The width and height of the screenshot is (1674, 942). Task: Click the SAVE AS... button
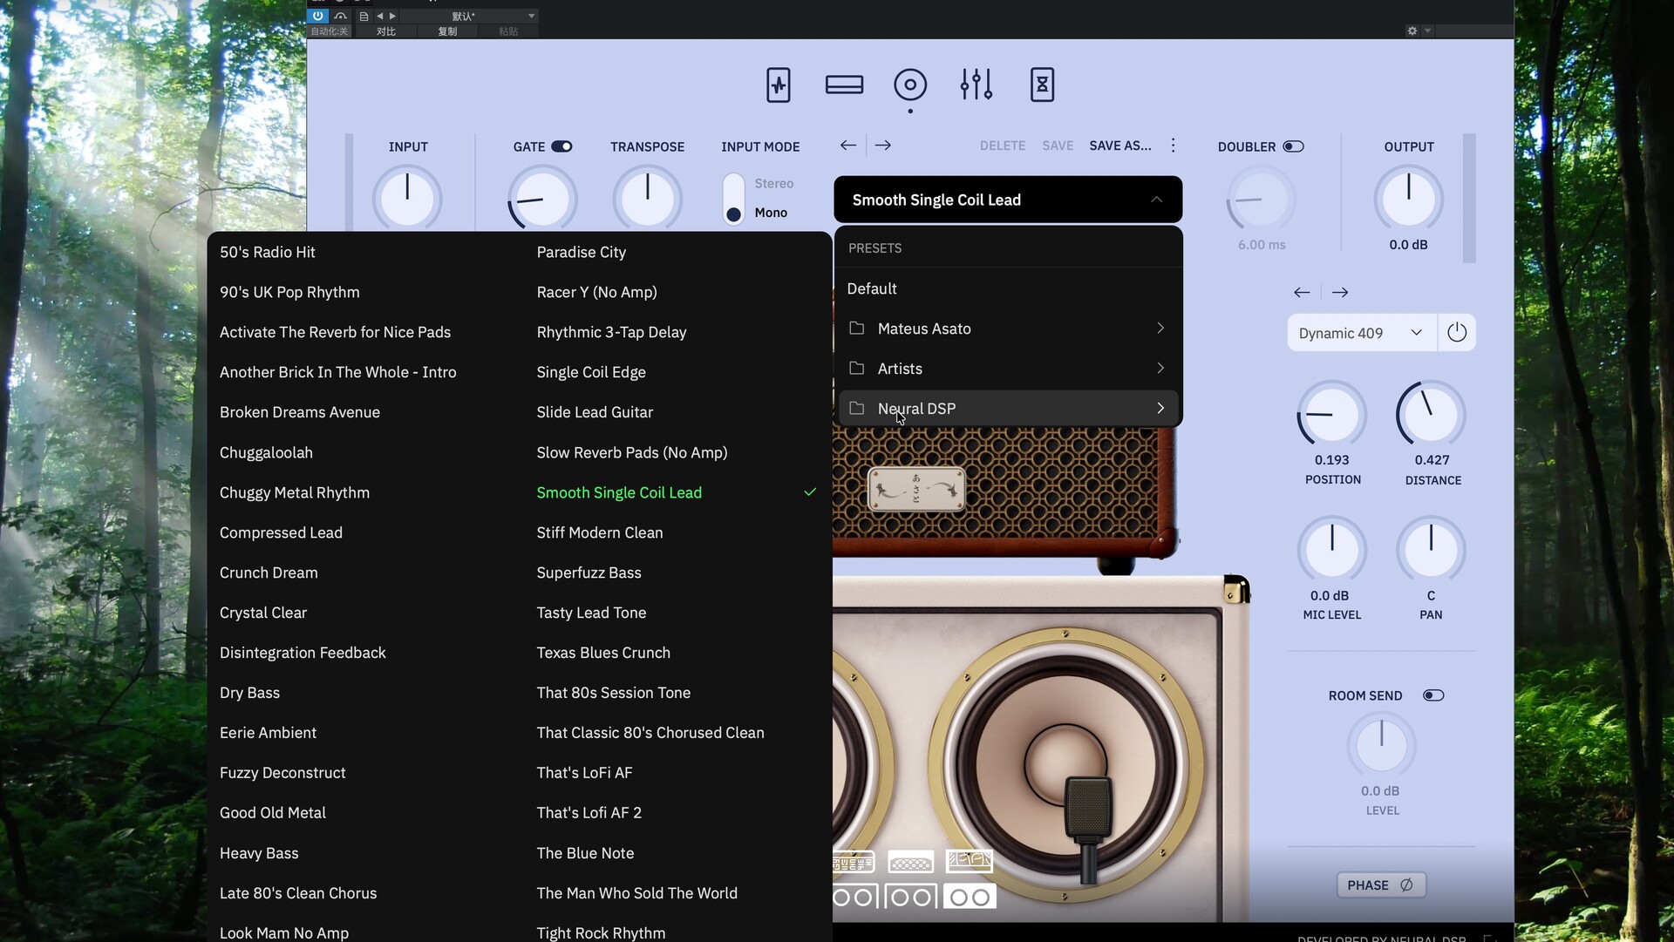[1119, 146]
